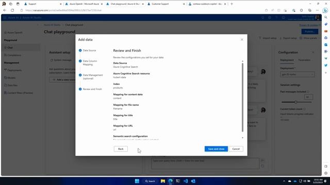Switch to Deployment configuration tab
Screen dimensions: 330x185
click(287, 60)
